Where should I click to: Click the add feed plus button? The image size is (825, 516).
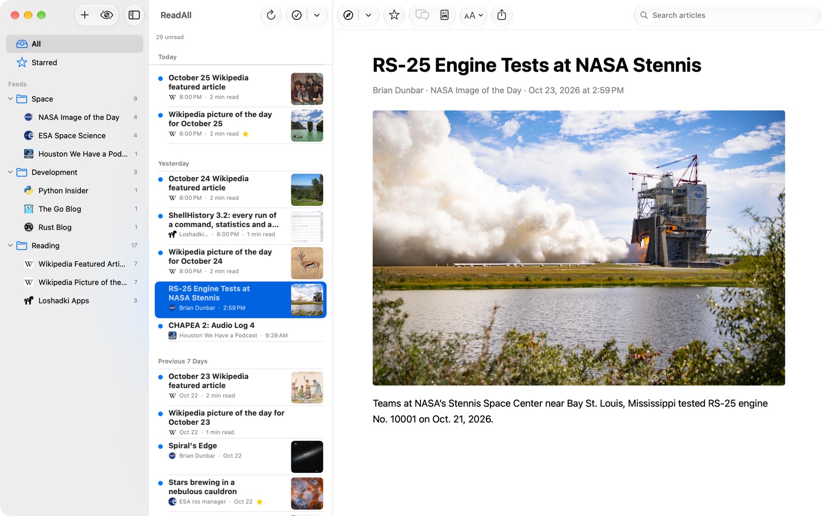(85, 15)
